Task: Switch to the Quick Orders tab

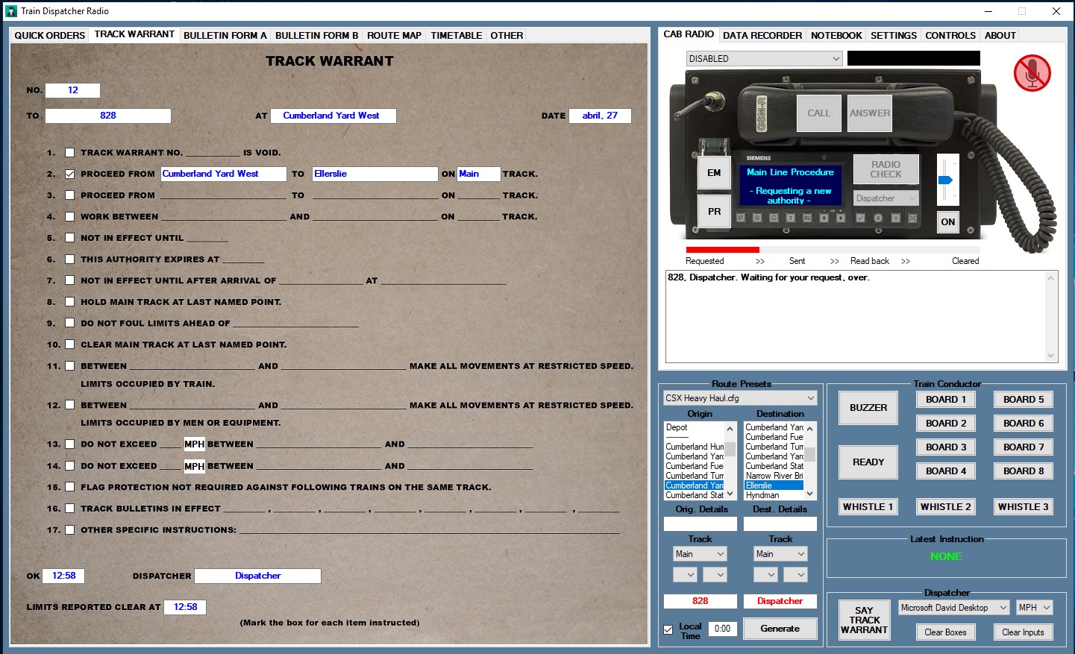Action: [x=50, y=35]
